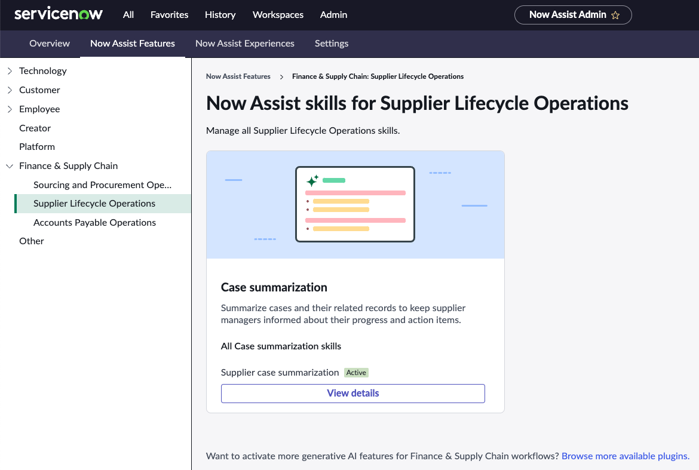This screenshot has height=470, width=699.
Task: Click Now Assist Features breadcrumb link
Action: [238, 76]
